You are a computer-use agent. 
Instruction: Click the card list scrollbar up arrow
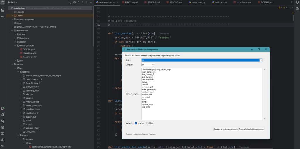pyautogui.click(x=265, y=69)
